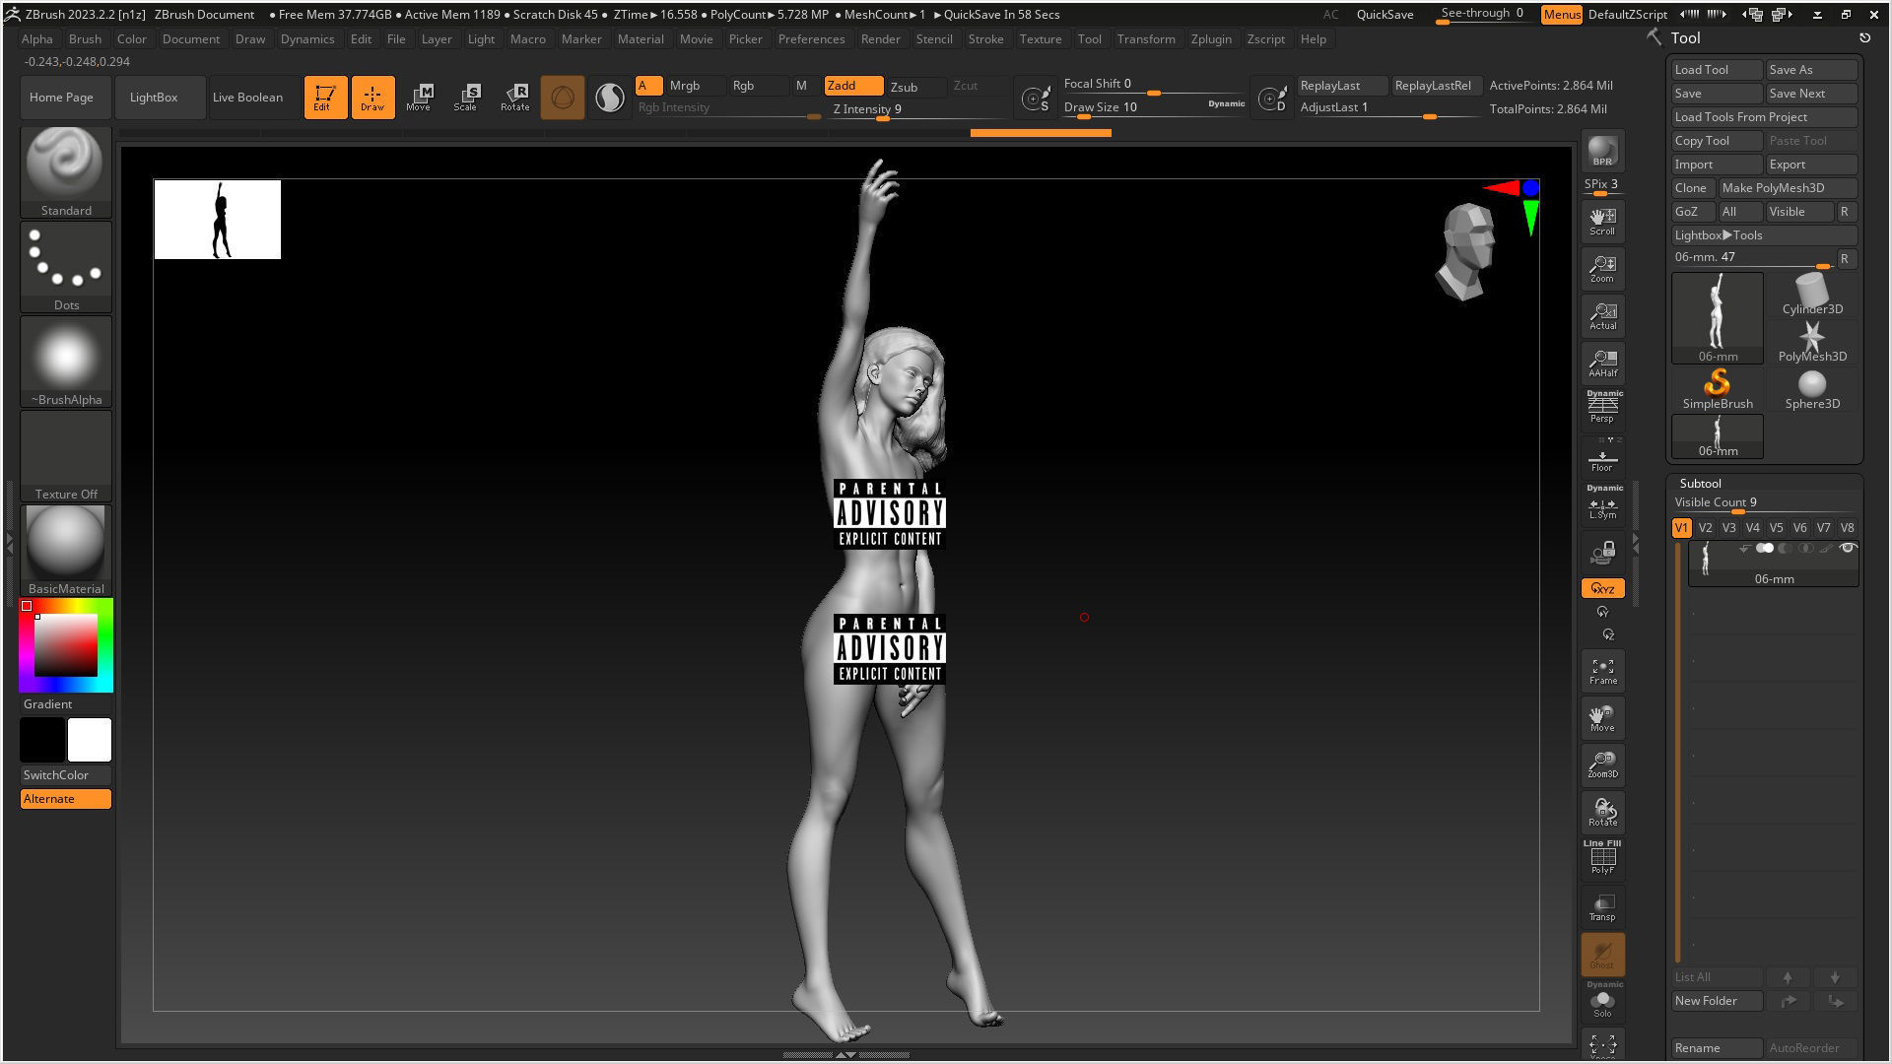
Task: Click the silhouette reference thumbnail
Action: pyautogui.click(x=218, y=220)
